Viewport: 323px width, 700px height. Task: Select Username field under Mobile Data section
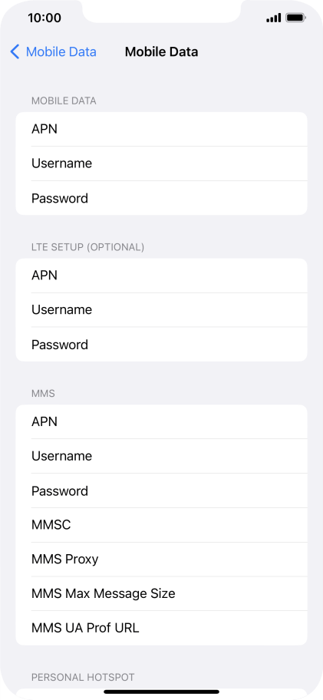click(161, 163)
